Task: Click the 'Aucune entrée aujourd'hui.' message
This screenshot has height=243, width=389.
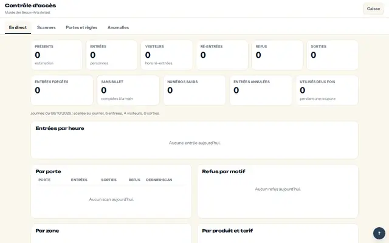Action: [194, 143]
